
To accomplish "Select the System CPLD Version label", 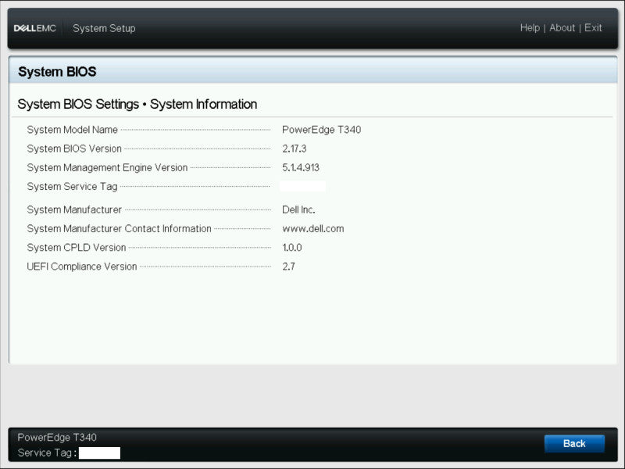I will pos(76,248).
